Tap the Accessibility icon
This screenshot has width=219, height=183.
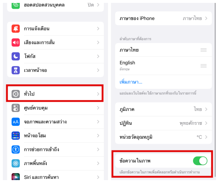16,149
